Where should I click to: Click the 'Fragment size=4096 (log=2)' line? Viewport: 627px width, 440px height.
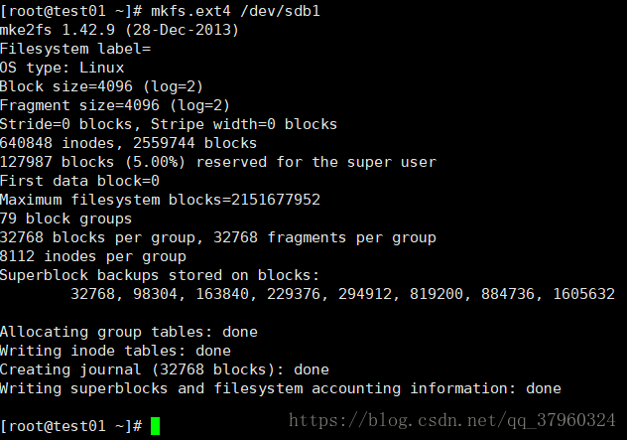coord(115,105)
